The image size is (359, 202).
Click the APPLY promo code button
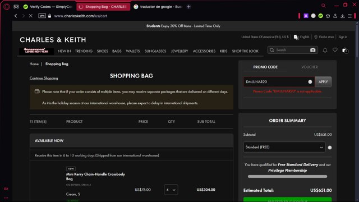[323, 82]
